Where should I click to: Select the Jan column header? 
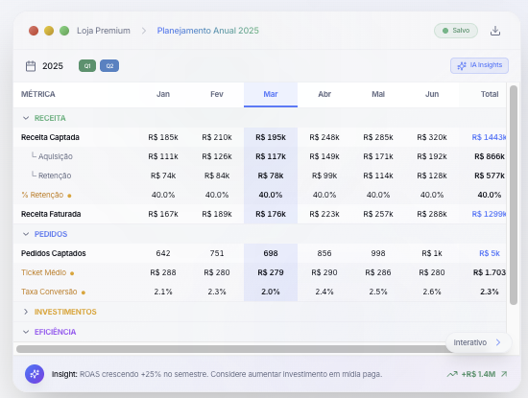tap(163, 94)
